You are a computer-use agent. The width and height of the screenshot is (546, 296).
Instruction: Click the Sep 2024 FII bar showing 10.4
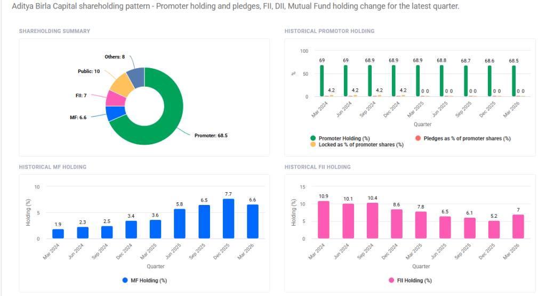372,221
